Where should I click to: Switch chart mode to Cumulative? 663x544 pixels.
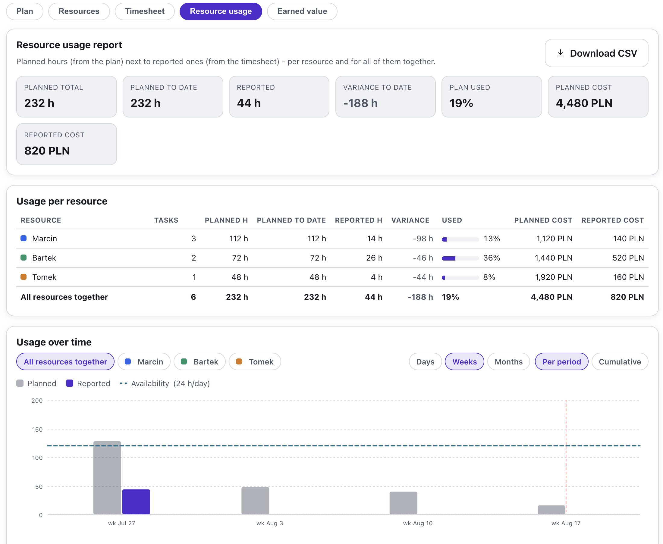[619, 361]
